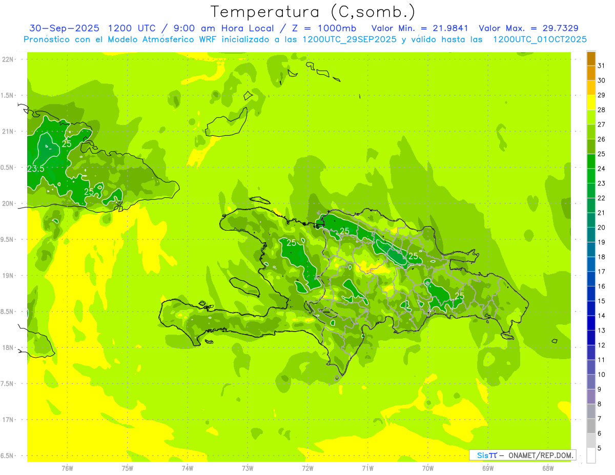
Task: Click the 15 label on the color scale
Action: click(601, 301)
